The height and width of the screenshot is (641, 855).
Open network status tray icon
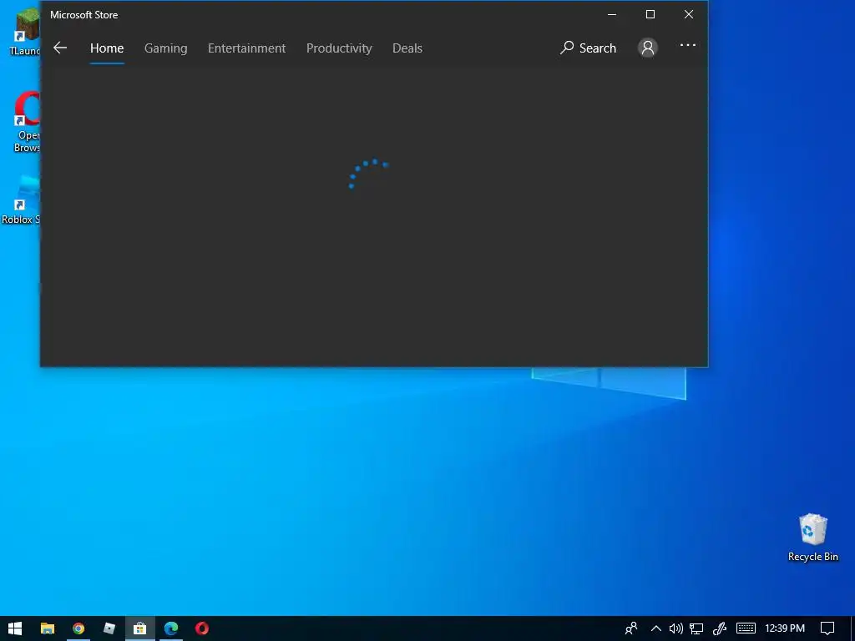[696, 628]
